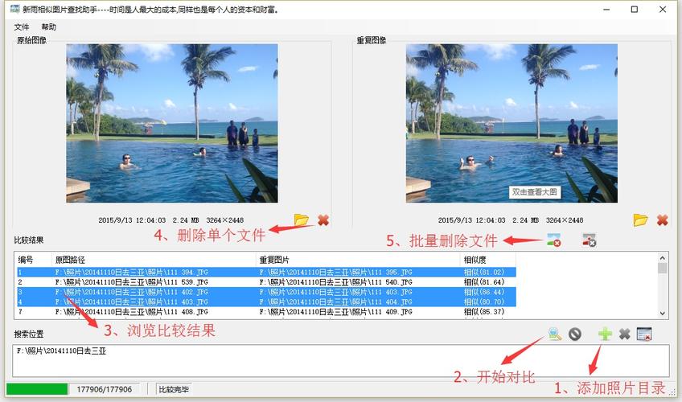Click duplicate path 111 540.JPG

[x=336, y=282]
